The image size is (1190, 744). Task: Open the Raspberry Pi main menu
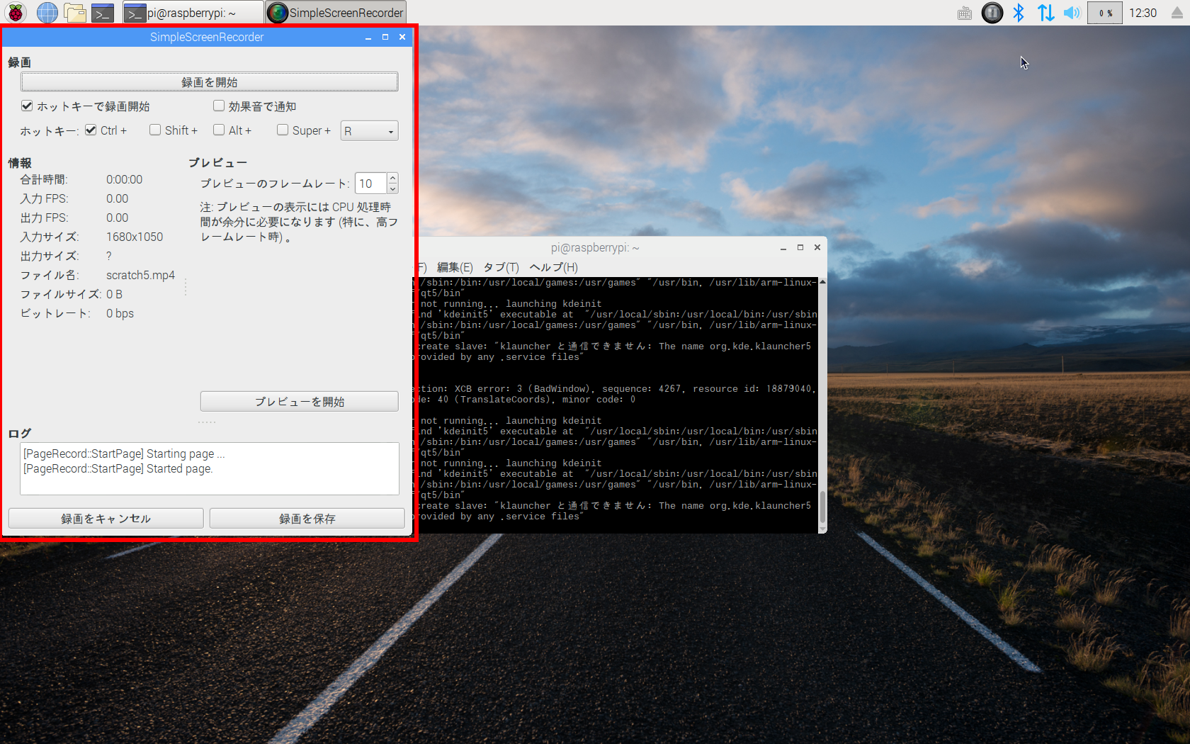(15, 13)
